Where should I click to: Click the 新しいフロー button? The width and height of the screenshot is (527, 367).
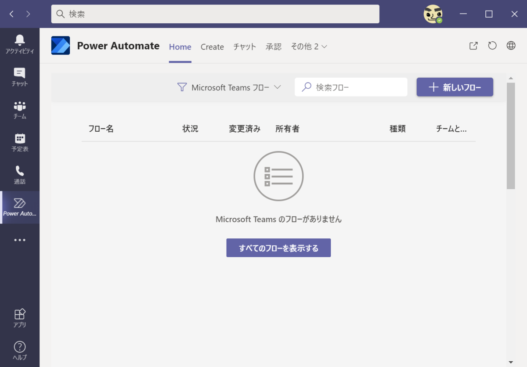click(x=455, y=87)
